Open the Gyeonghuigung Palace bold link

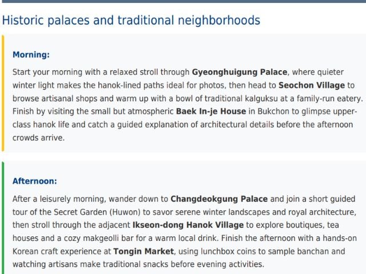pos(240,72)
